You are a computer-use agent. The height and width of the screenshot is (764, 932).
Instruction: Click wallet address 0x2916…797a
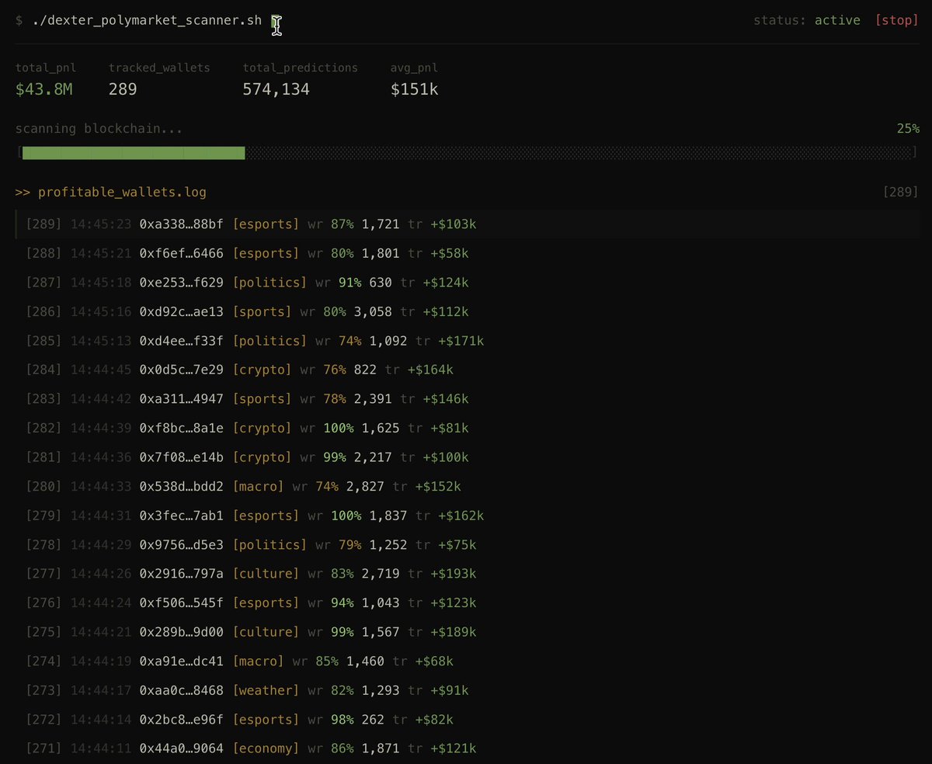click(181, 574)
